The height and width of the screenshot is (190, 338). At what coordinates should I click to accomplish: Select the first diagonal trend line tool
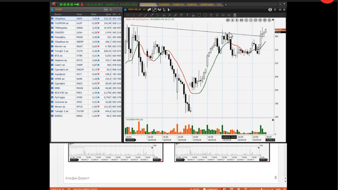tap(140, 15)
